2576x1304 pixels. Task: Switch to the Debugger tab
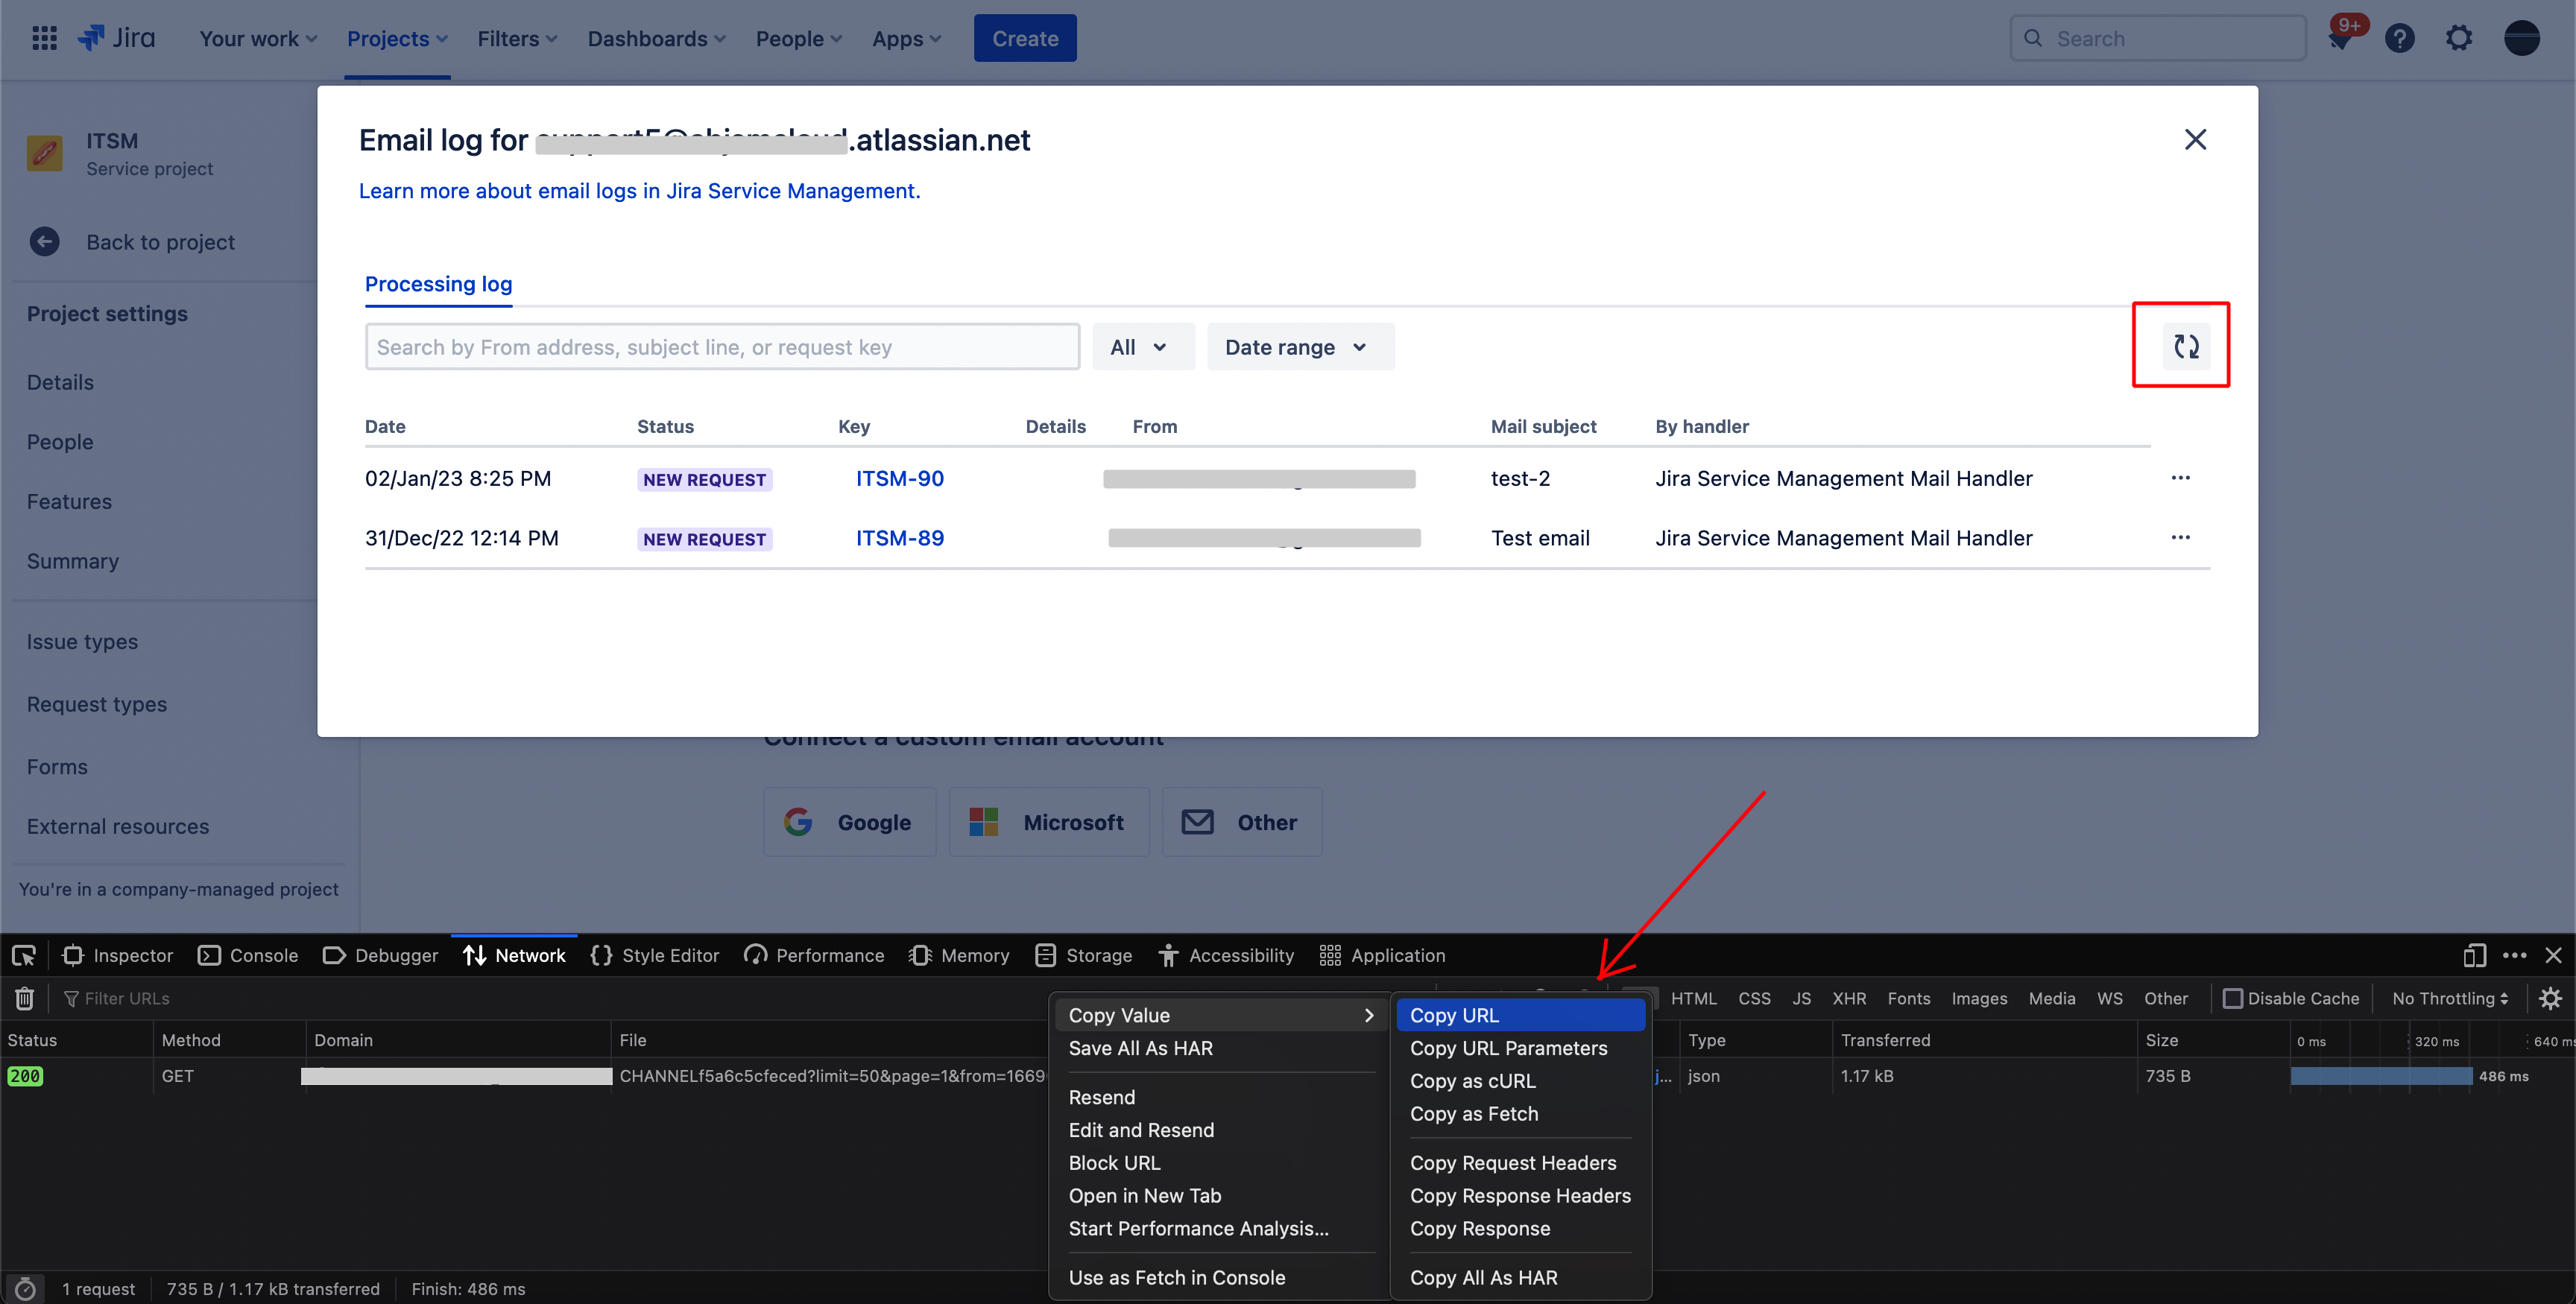click(380, 956)
